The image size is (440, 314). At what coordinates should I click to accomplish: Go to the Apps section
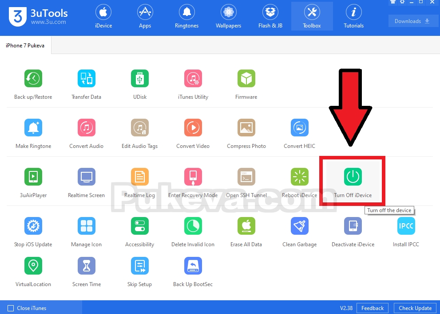click(x=145, y=16)
